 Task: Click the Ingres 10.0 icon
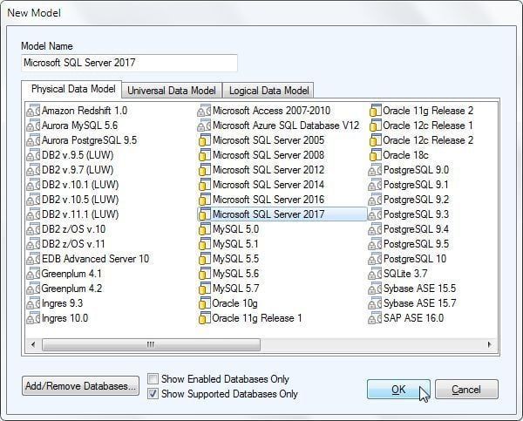[x=33, y=318]
